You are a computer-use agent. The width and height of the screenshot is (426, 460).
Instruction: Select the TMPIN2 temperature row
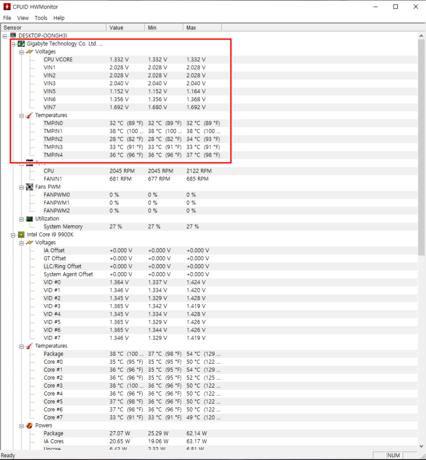click(x=230, y=139)
